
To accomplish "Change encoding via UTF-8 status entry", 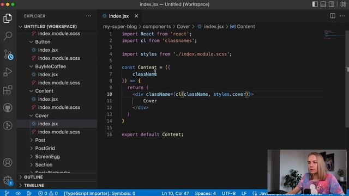I will pyautogui.click(x=228, y=193).
